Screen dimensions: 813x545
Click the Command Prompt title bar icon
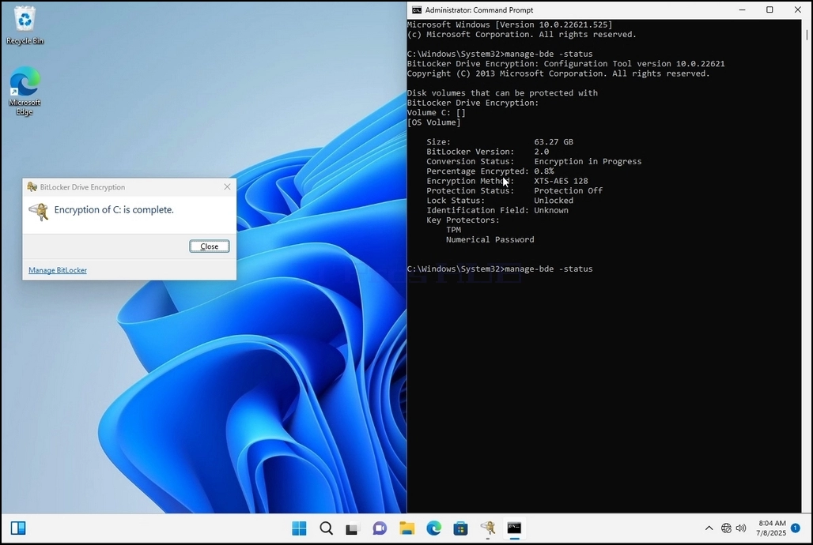point(416,9)
